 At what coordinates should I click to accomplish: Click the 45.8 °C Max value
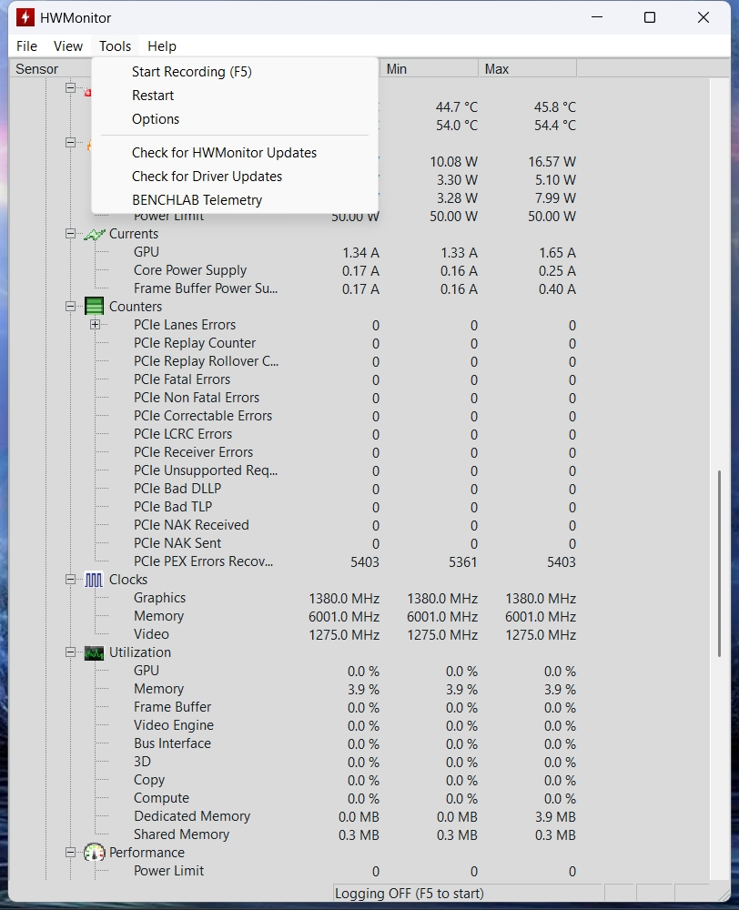coord(555,107)
